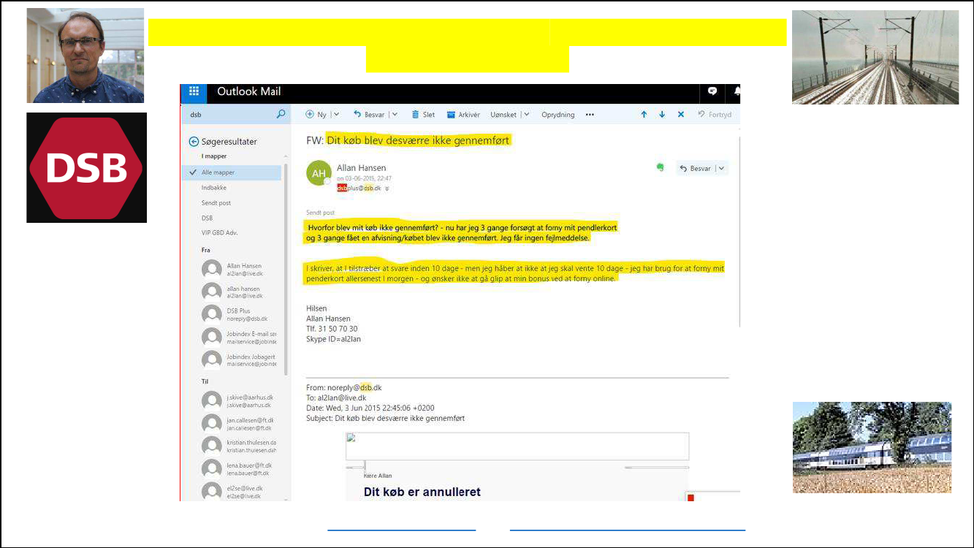
Task: Open the chat bubble icon in header
Action: pos(712,91)
